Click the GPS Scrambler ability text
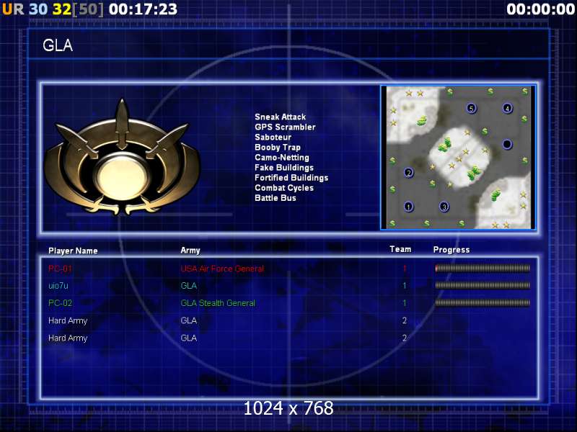 coord(285,127)
